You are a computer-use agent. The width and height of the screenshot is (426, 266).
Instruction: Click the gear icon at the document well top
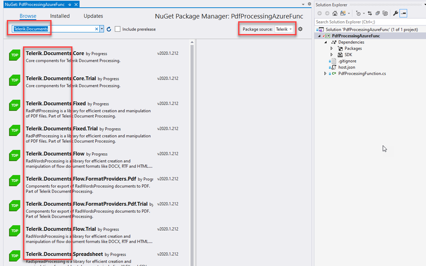pos(309,4)
